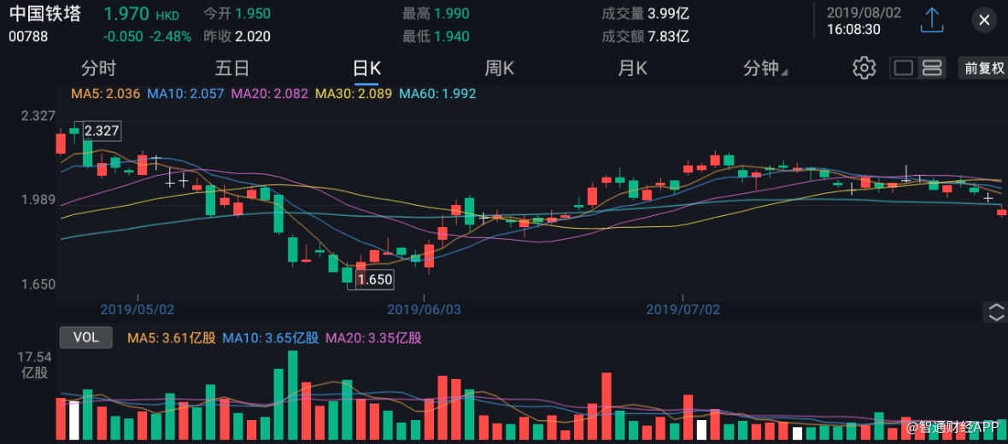The width and height of the screenshot is (1008, 444).
Task: Toggle the 前复权 price adjustment button
Action: 984,68
